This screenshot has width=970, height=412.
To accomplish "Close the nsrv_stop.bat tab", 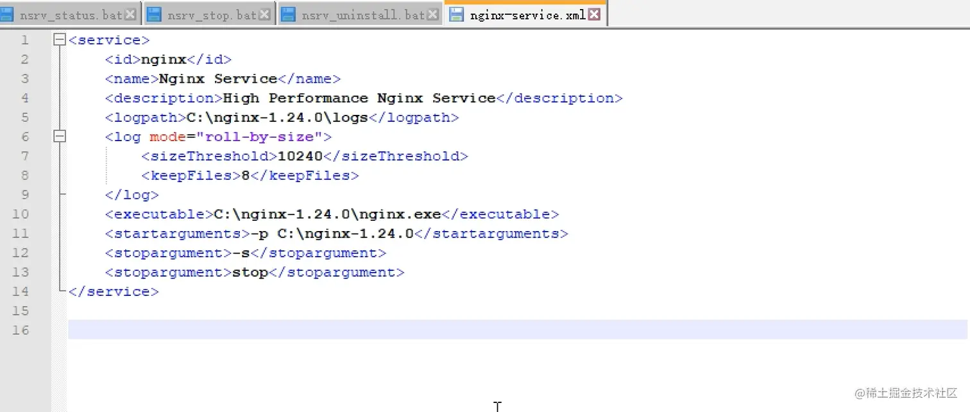I will [x=264, y=15].
